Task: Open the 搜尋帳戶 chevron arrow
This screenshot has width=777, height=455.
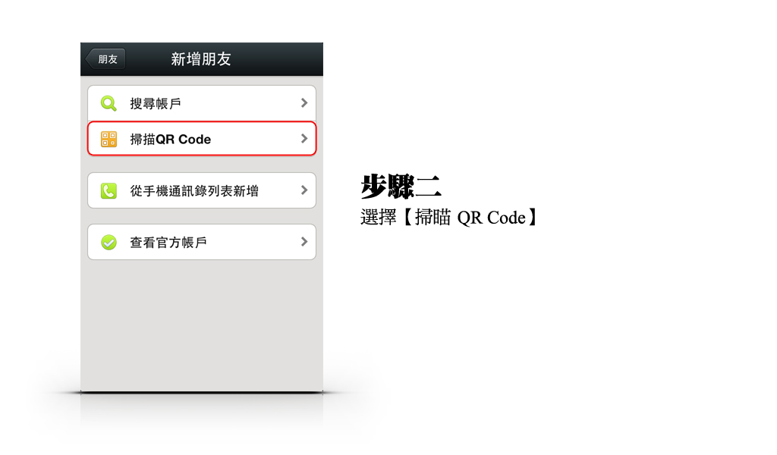Action: click(x=304, y=103)
